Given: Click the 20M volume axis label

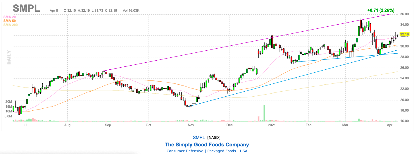Looking at the screenshot, I should click(x=9, y=102).
